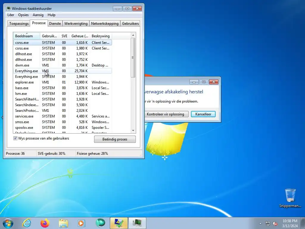Minimize the herstel dialog window

[194, 82]
